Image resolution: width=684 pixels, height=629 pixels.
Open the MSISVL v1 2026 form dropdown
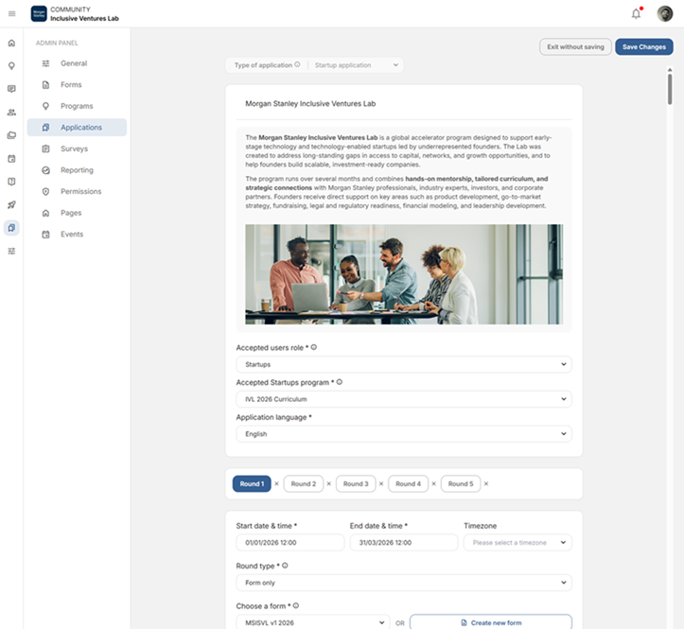pyautogui.click(x=313, y=622)
